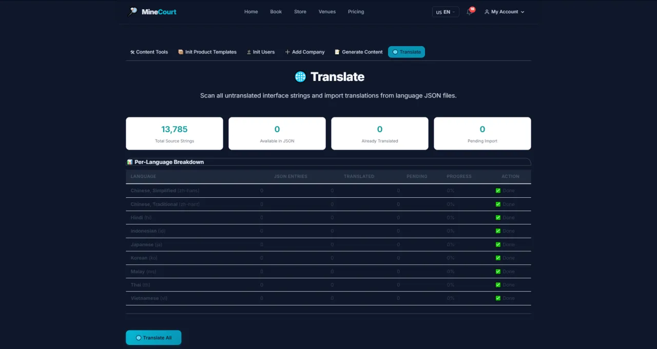The width and height of the screenshot is (657, 349).
Task: Click the green check in Vietnamese row
Action: click(x=498, y=298)
